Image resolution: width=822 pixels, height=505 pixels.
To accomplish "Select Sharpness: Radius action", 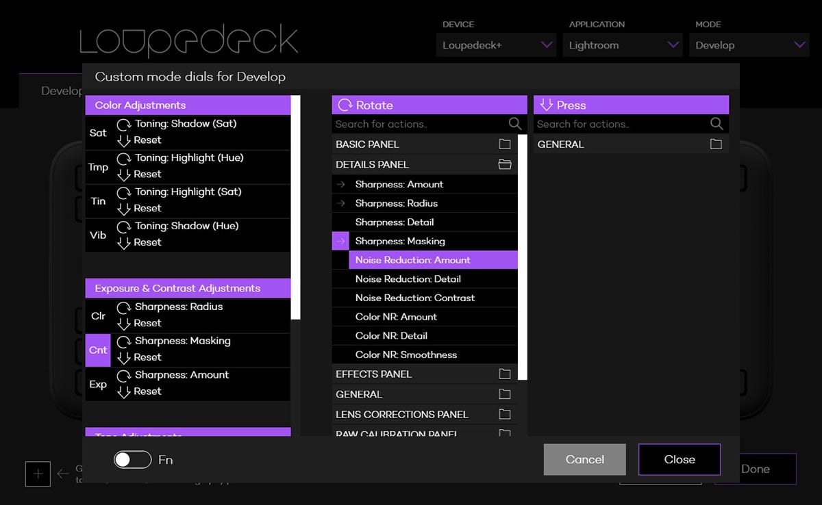I will point(425,203).
